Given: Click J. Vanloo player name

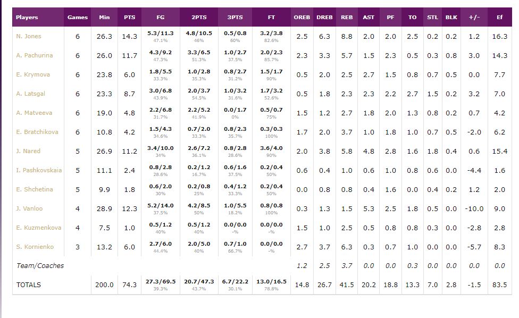Looking at the screenshot, I should coord(29,208).
